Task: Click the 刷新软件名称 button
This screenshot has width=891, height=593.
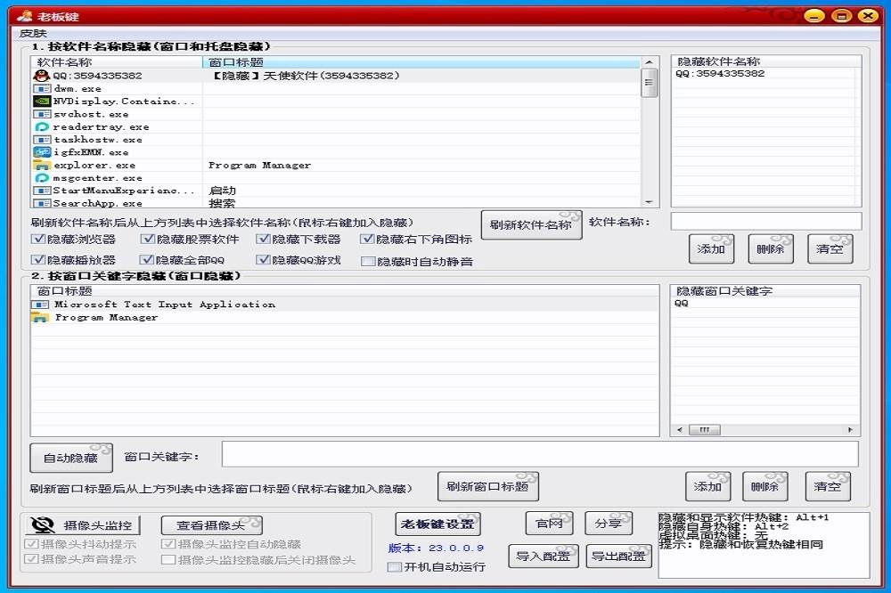Action: tap(531, 225)
